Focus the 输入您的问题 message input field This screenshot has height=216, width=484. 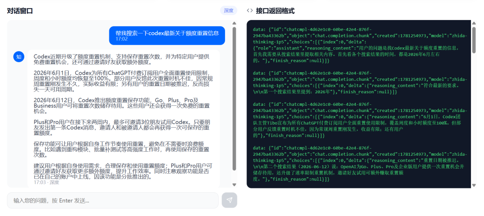pyautogui.click(x=112, y=200)
